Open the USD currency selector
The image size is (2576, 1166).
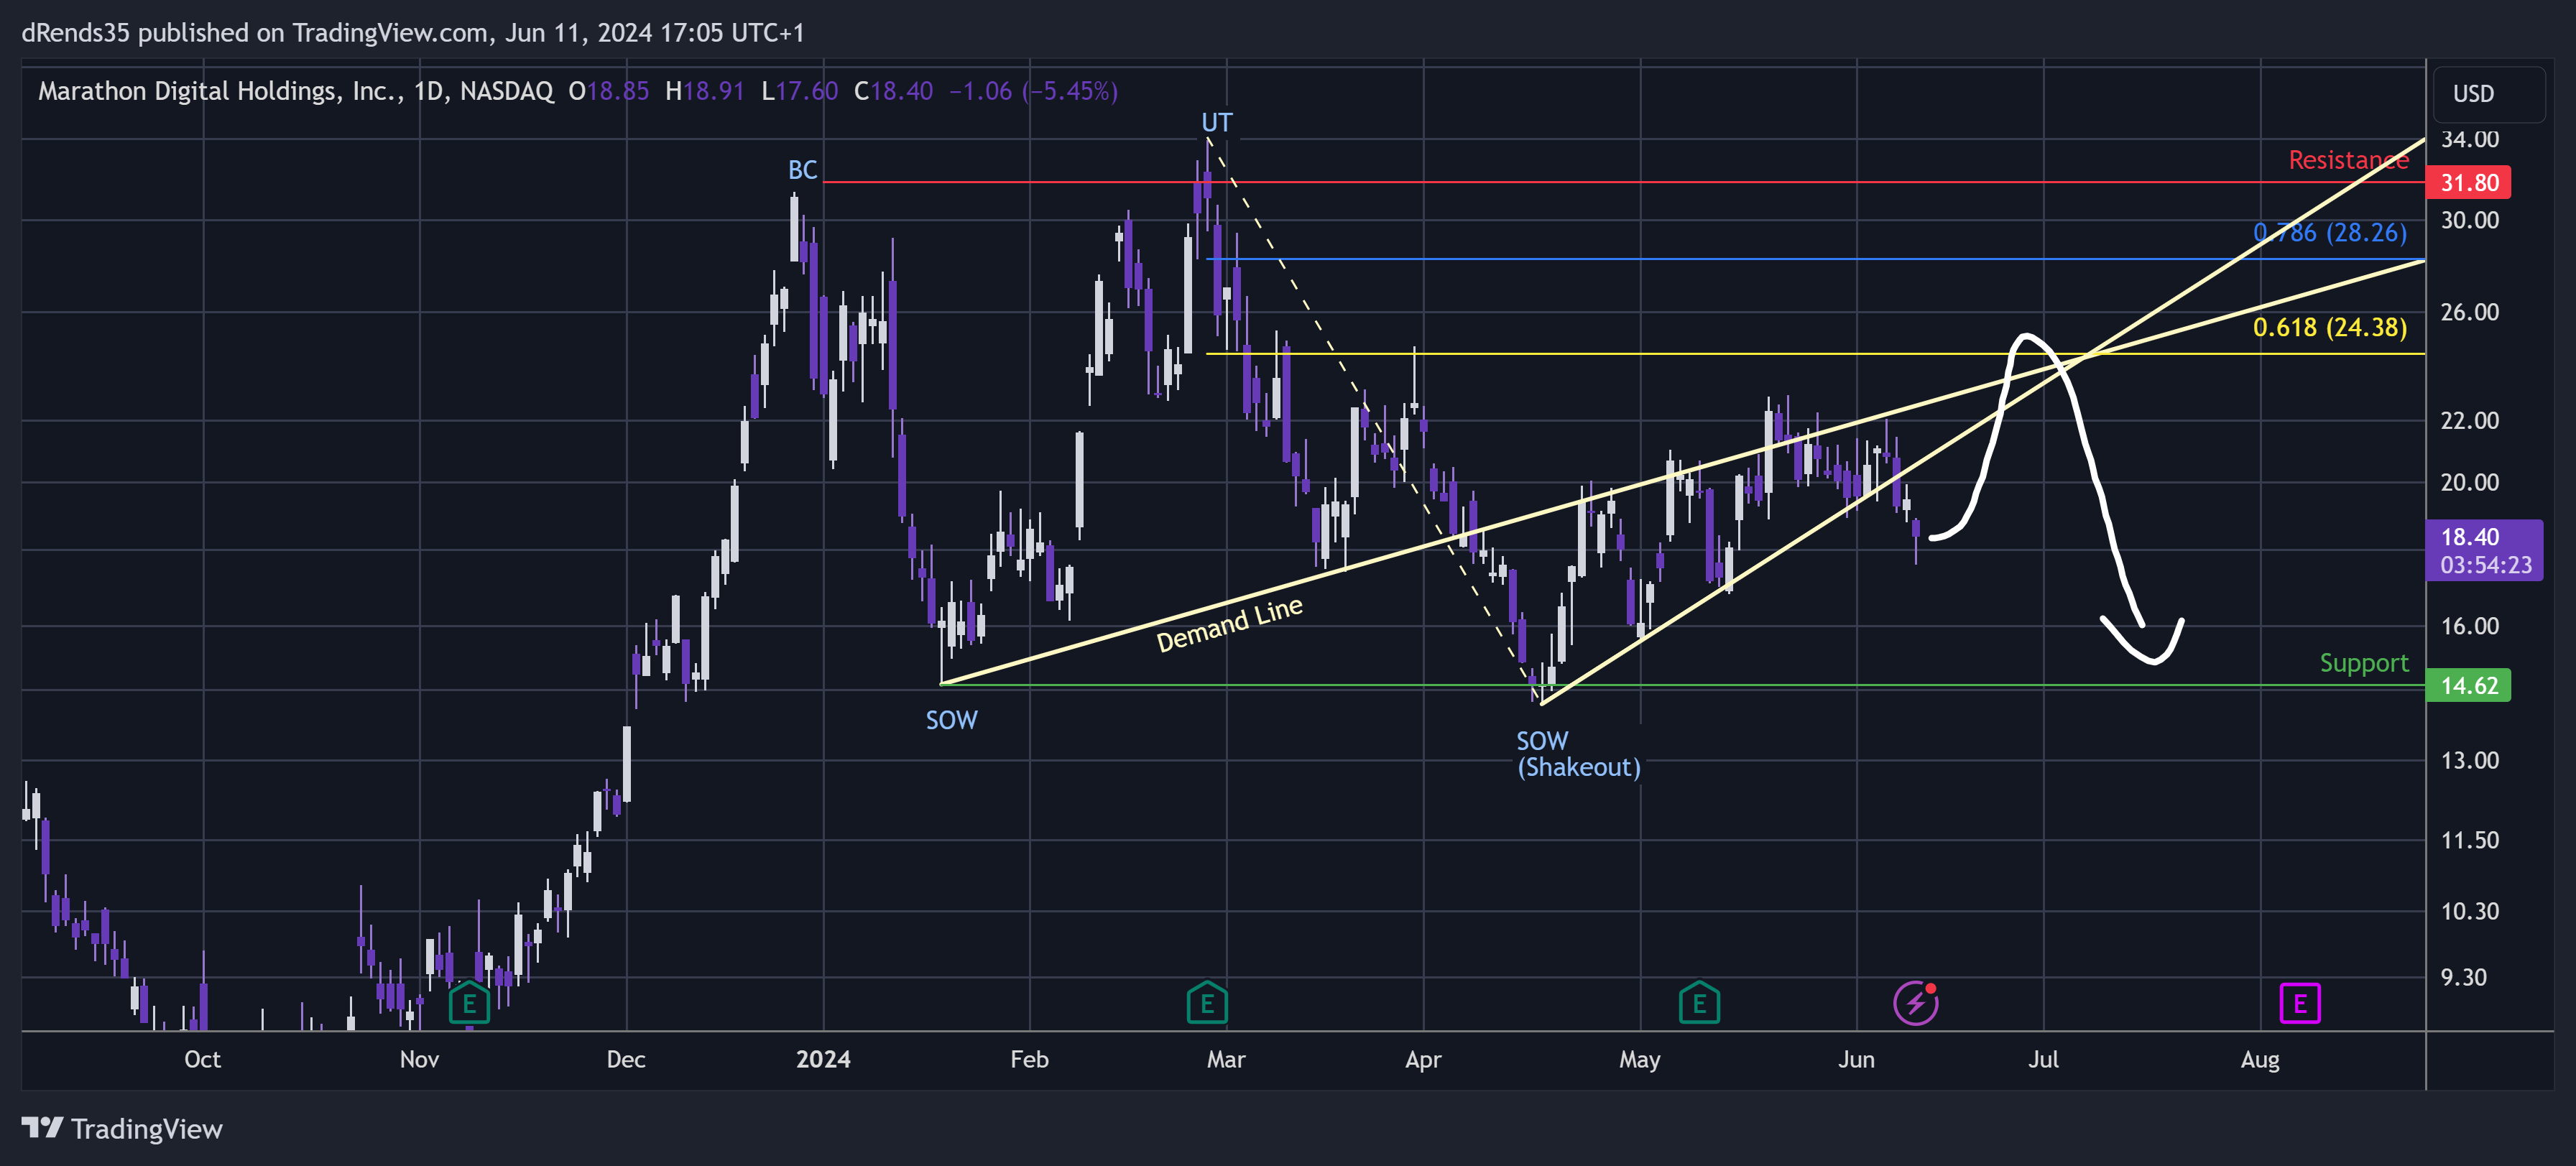[2488, 94]
